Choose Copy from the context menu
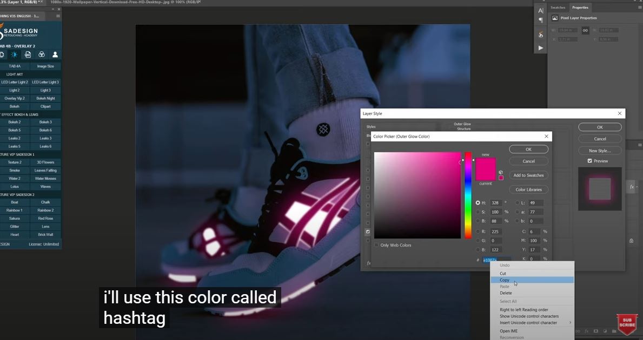The image size is (643, 340). 505,280
